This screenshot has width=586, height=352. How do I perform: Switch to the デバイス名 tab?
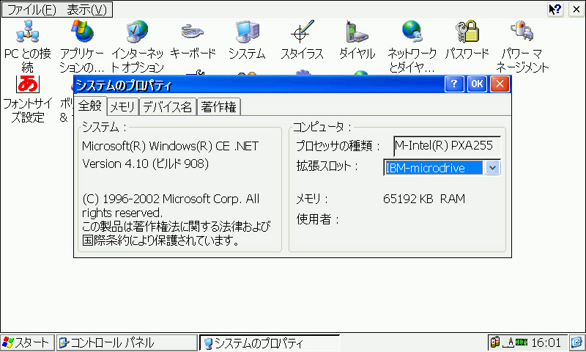pyautogui.click(x=167, y=107)
